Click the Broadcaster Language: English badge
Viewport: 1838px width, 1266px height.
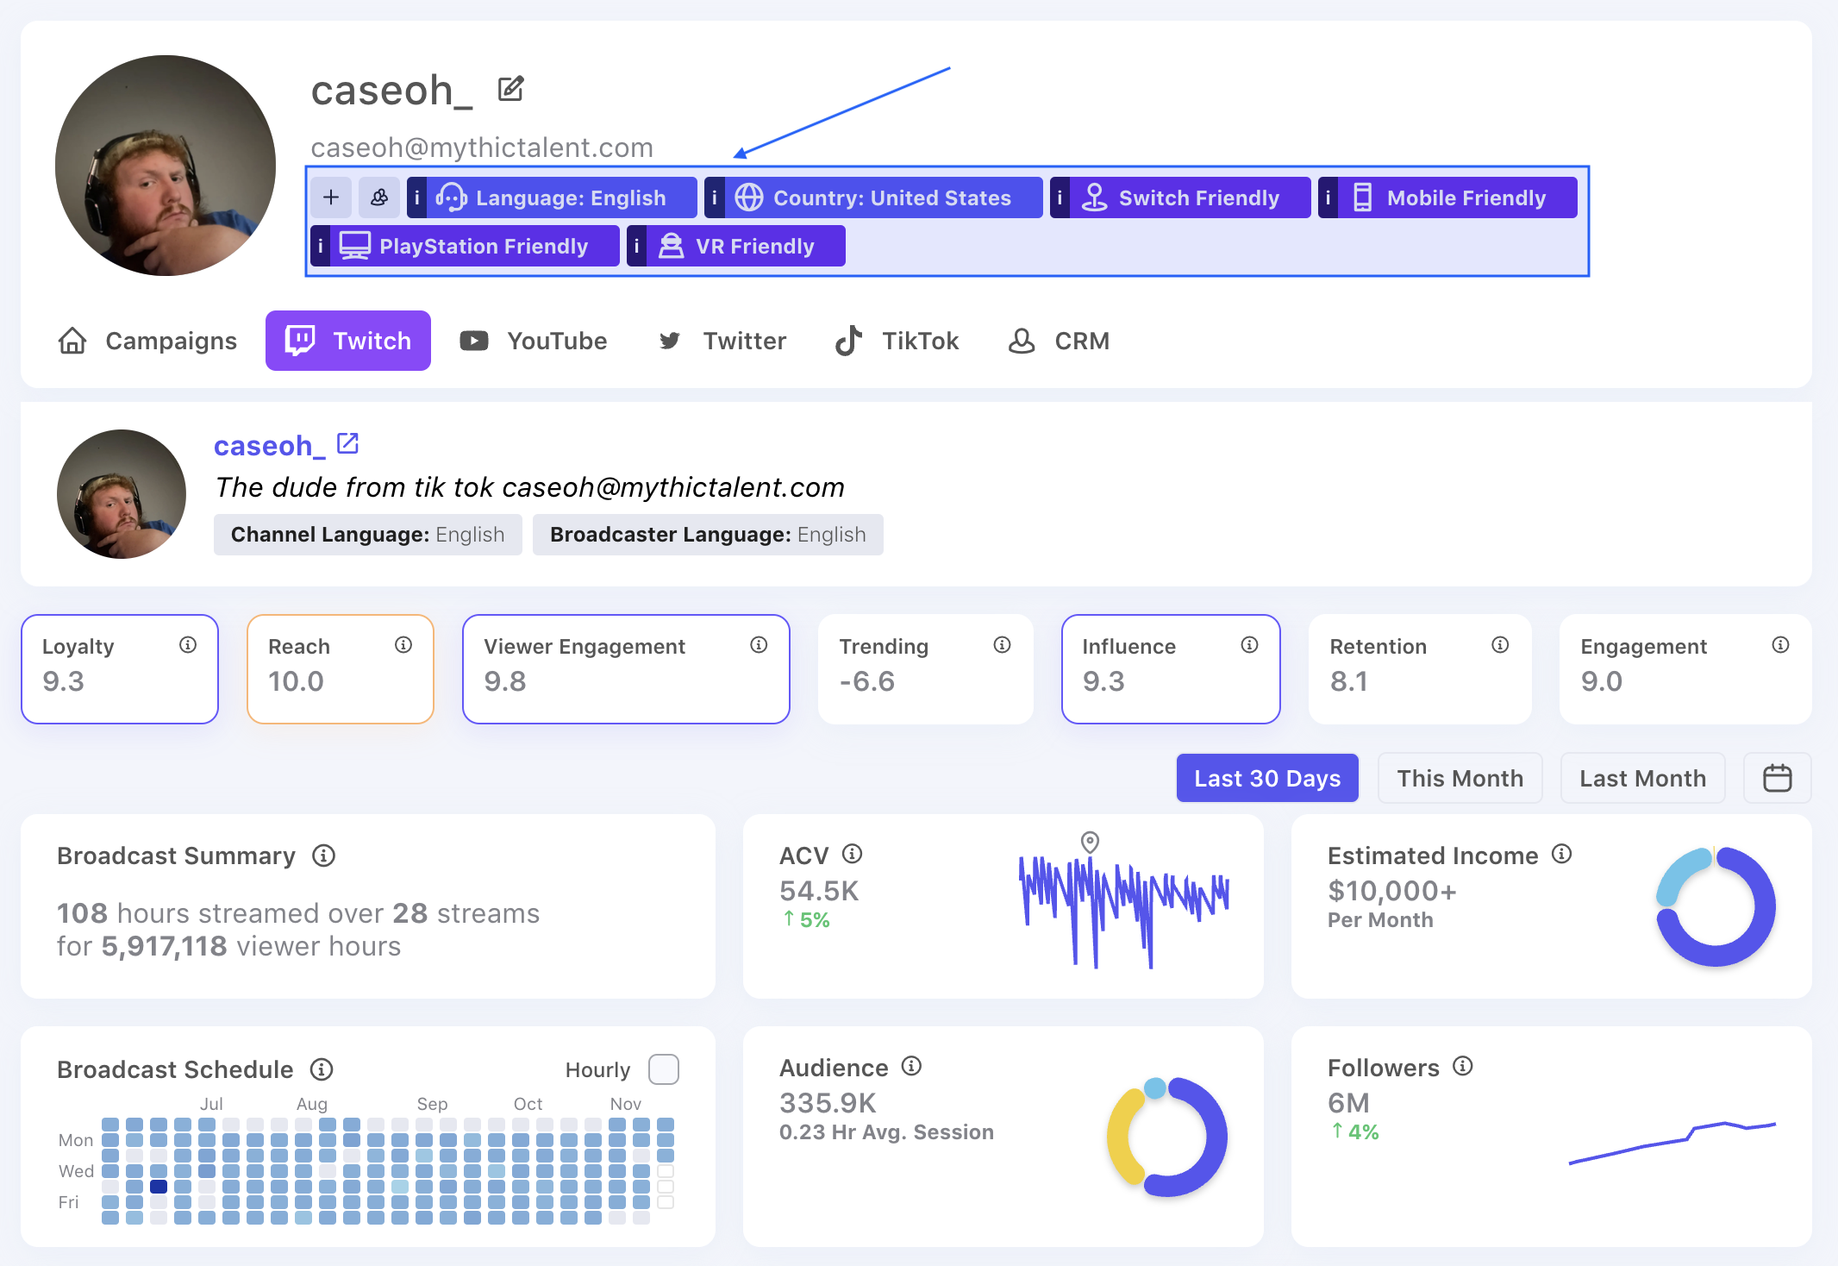[708, 535]
